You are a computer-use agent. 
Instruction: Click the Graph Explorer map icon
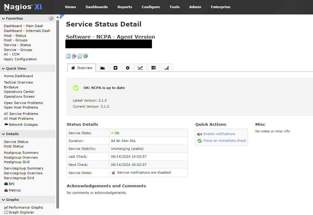tap(6, 212)
